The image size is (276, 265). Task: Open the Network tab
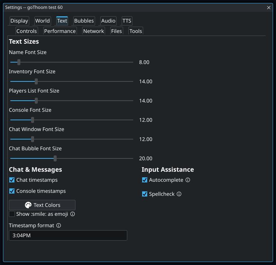[94, 31]
